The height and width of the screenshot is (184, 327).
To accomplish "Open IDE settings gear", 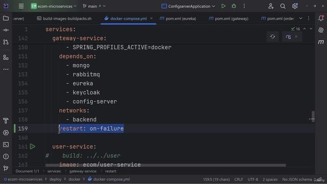I will point(295,6).
